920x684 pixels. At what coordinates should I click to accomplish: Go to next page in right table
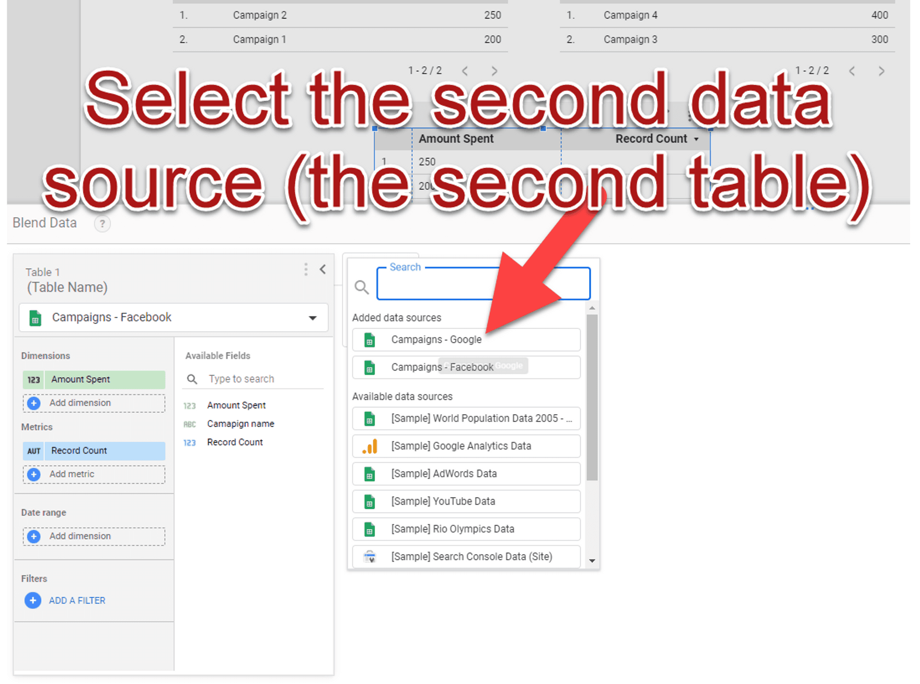pos(881,71)
